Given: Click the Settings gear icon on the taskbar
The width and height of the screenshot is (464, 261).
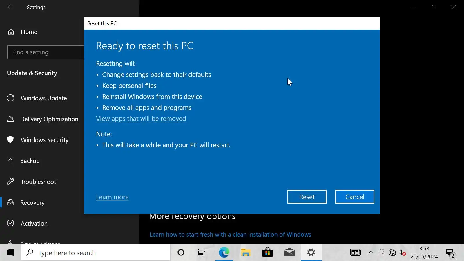Looking at the screenshot, I should pos(311,253).
